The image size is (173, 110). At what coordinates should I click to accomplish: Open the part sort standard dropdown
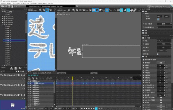tap(164, 24)
